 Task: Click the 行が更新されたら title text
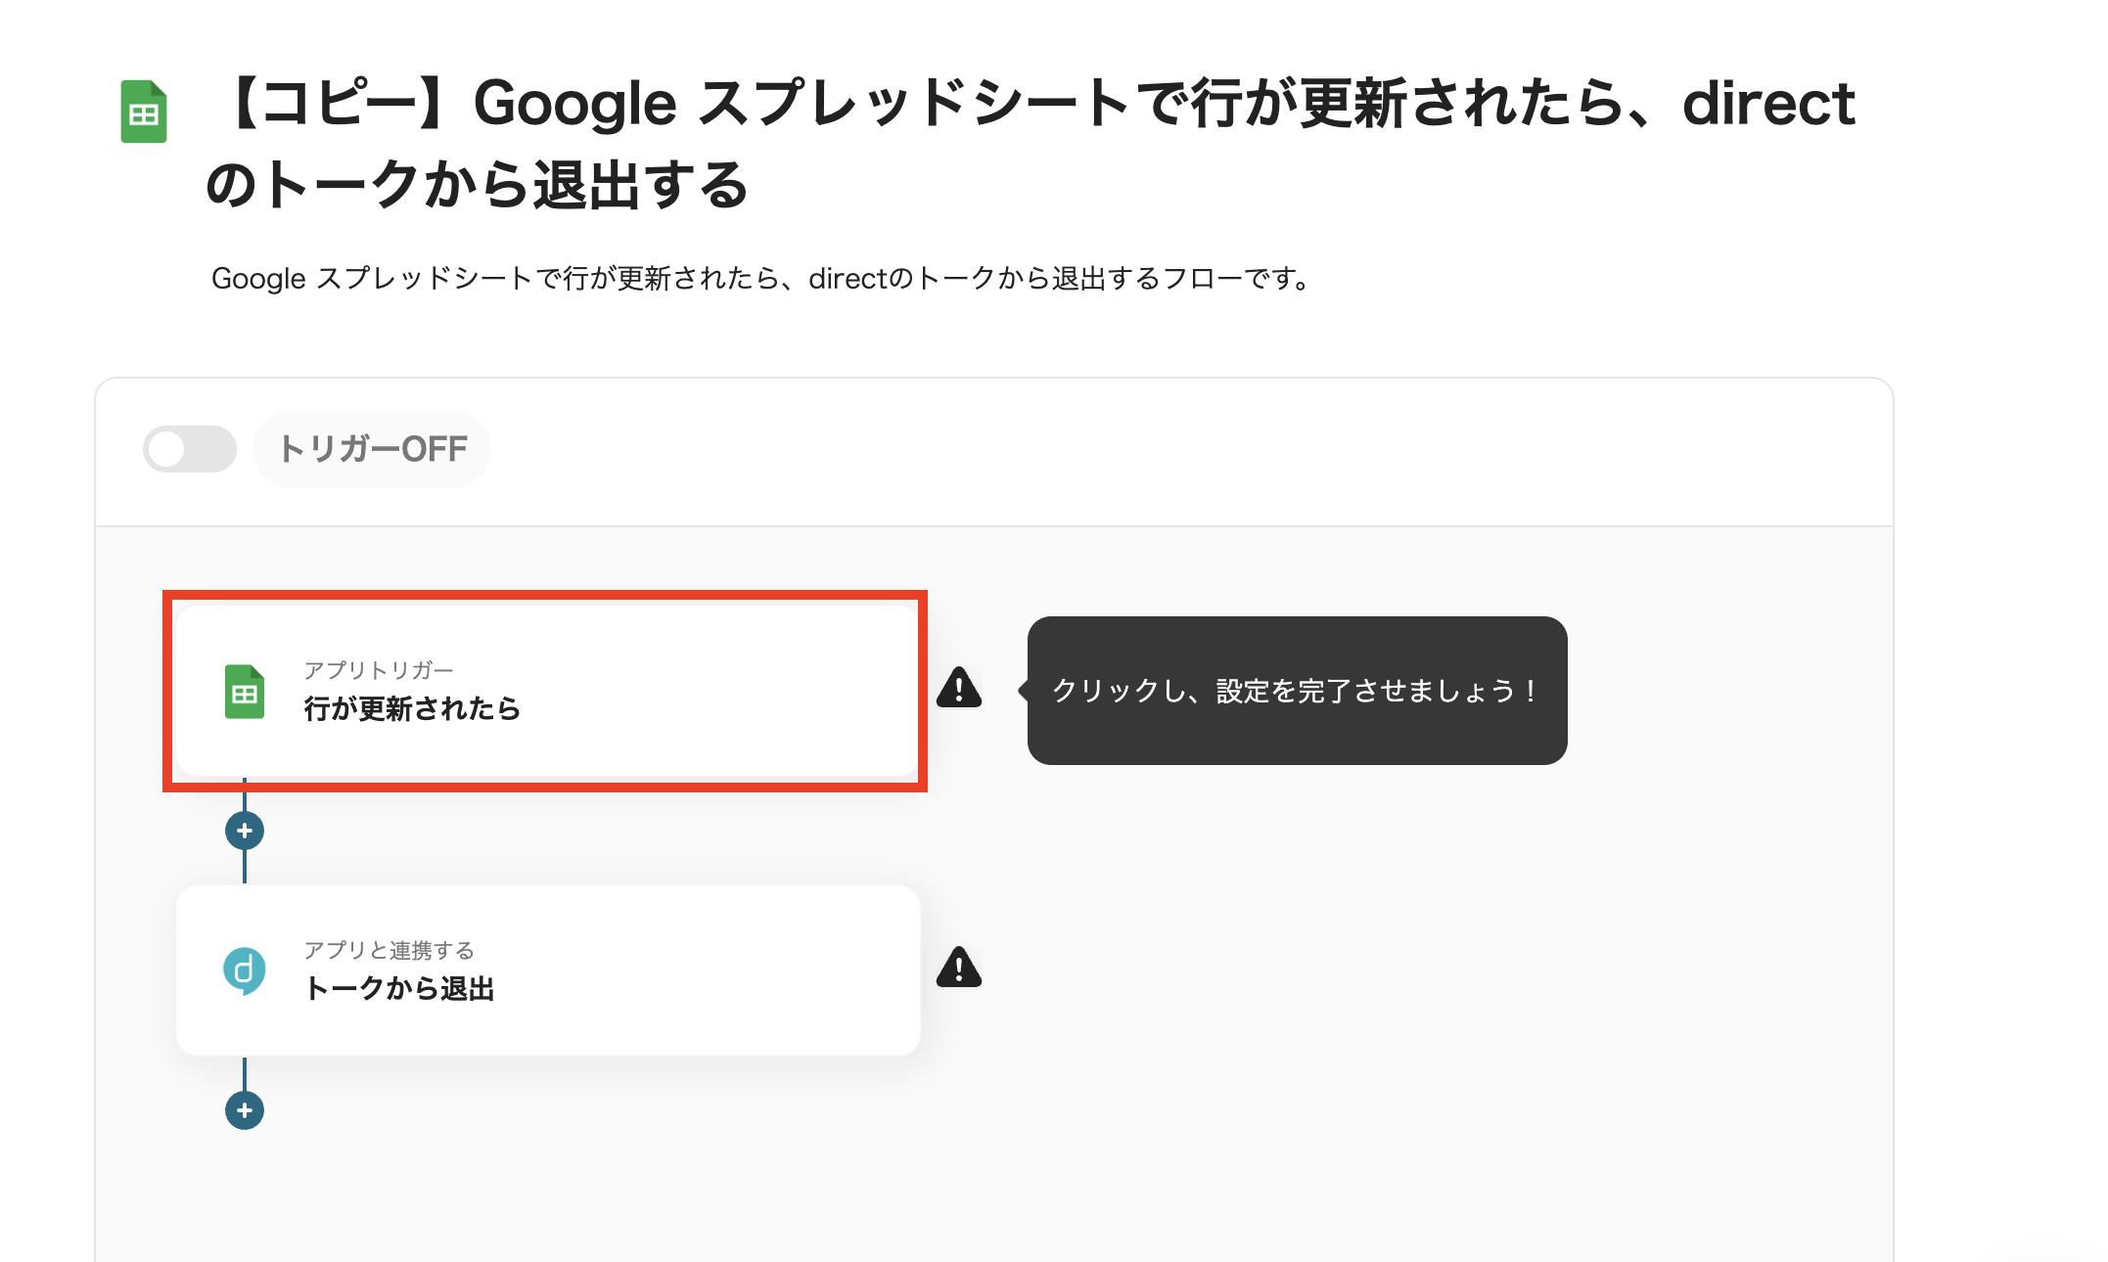coord(412,708)
